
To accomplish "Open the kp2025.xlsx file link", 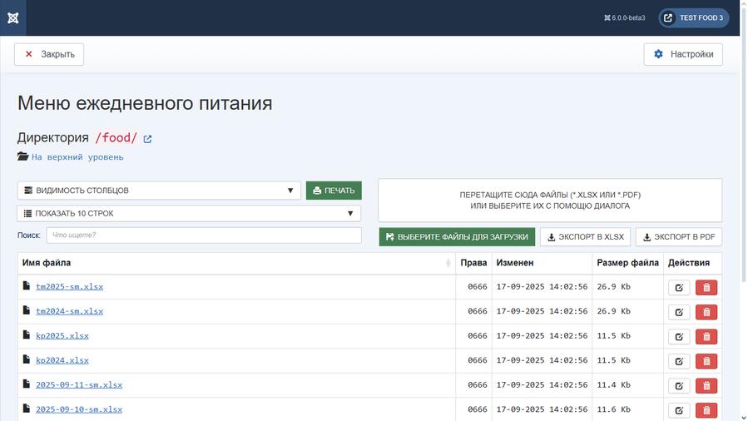I will 62,335.
